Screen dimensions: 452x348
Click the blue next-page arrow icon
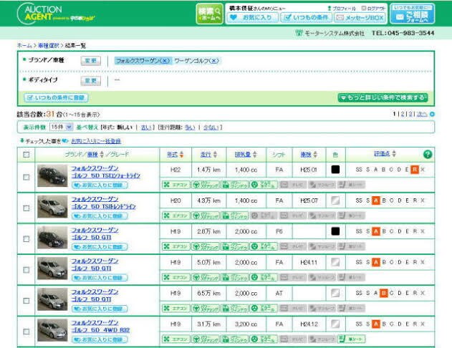point(432,114)
